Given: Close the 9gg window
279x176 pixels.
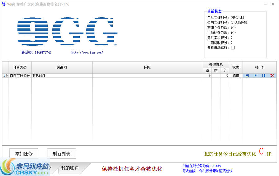Looking at the screenshot, I should pyautogui.click(x=273, y=4).
